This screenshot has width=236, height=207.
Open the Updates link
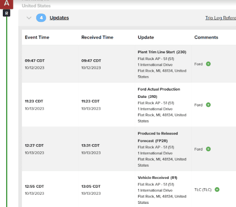click(59, 18)
